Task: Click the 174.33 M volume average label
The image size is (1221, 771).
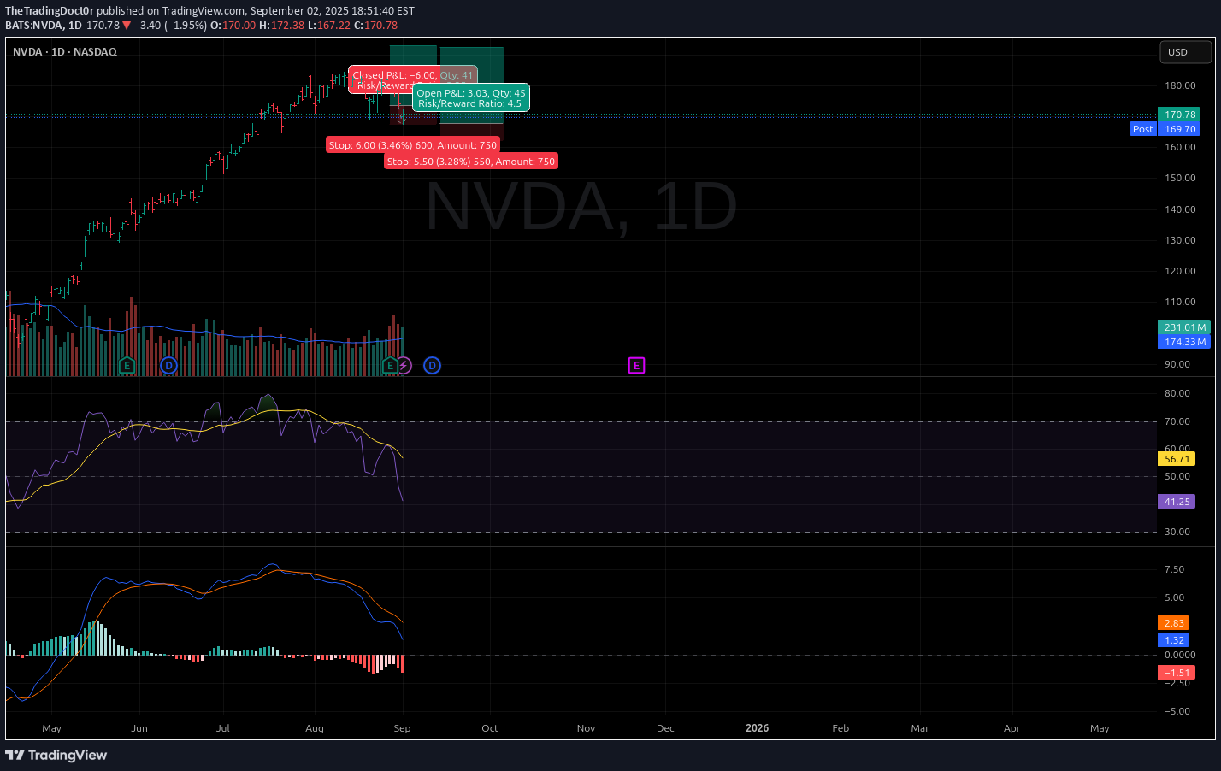Action: [x=1184, y=342]
